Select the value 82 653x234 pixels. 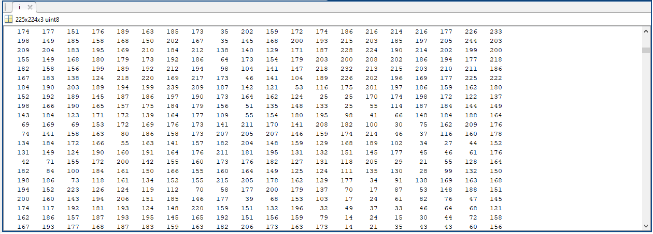click(423, 199)
